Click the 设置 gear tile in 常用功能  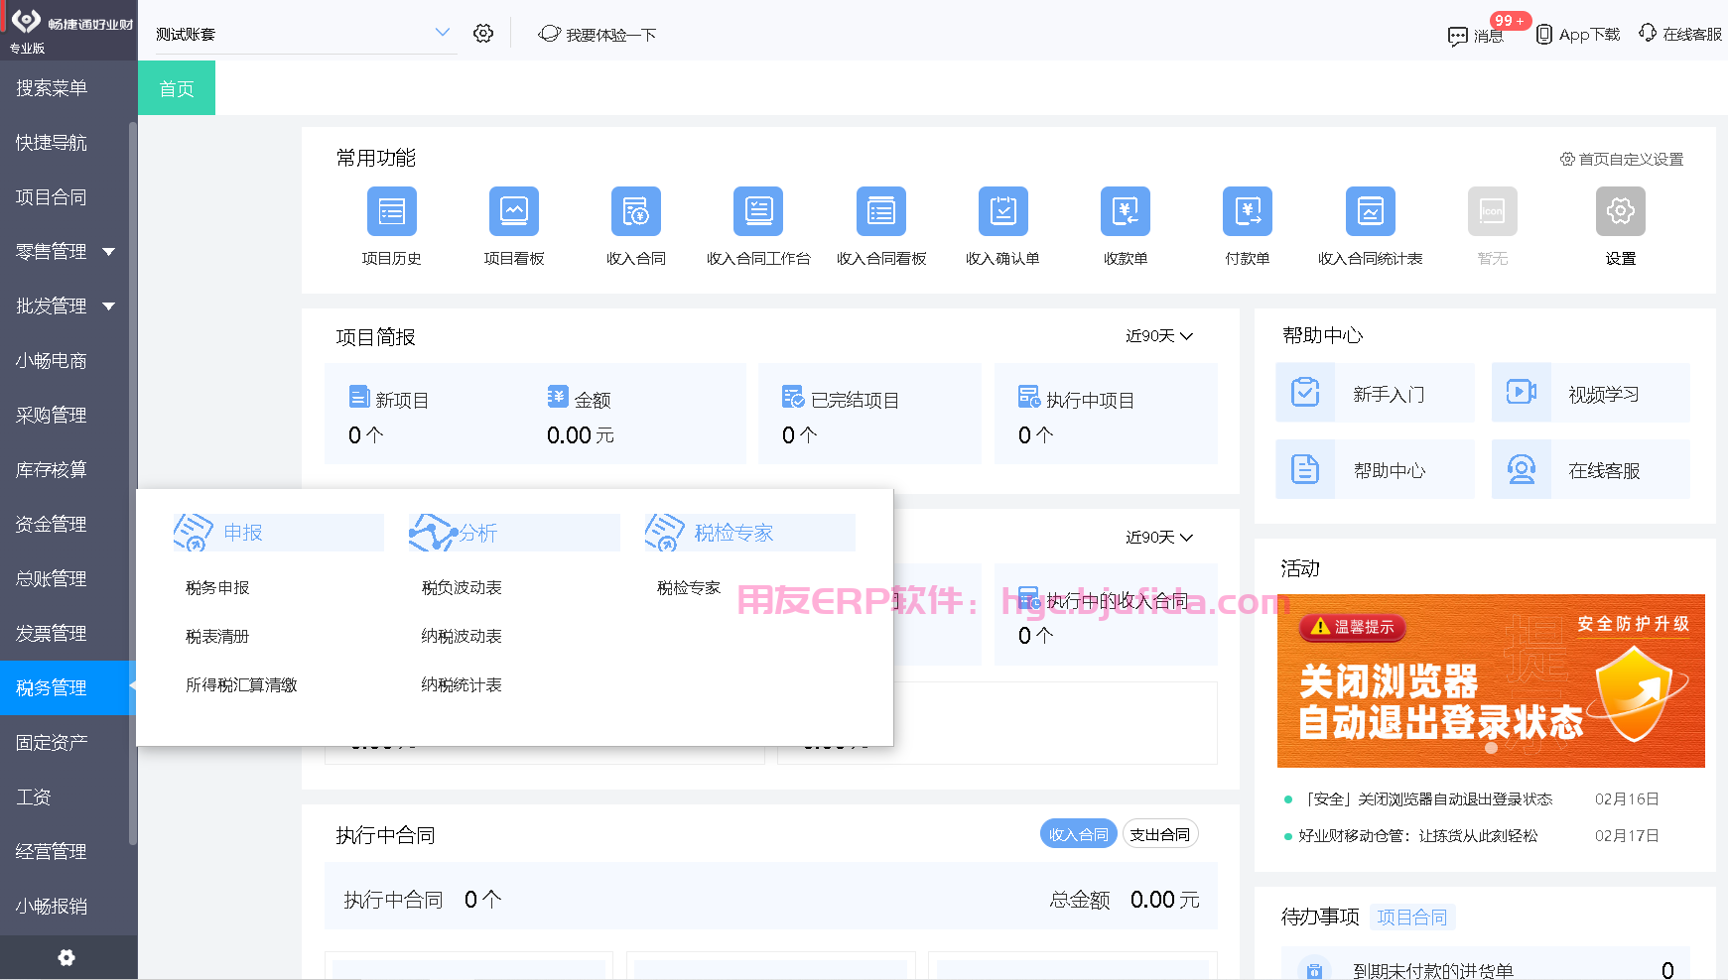[x=1621, y=211]
